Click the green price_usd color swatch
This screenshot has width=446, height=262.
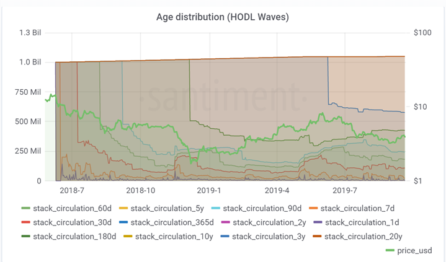[x=389, y=250]
